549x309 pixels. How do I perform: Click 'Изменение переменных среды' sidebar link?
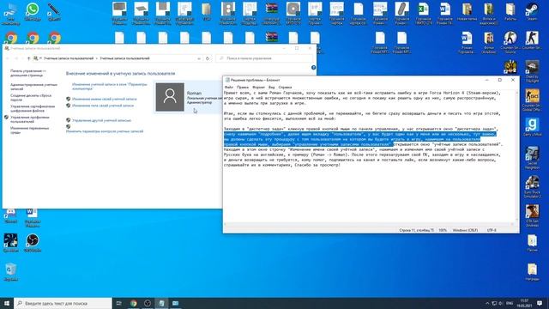click(x=29, y=130)
